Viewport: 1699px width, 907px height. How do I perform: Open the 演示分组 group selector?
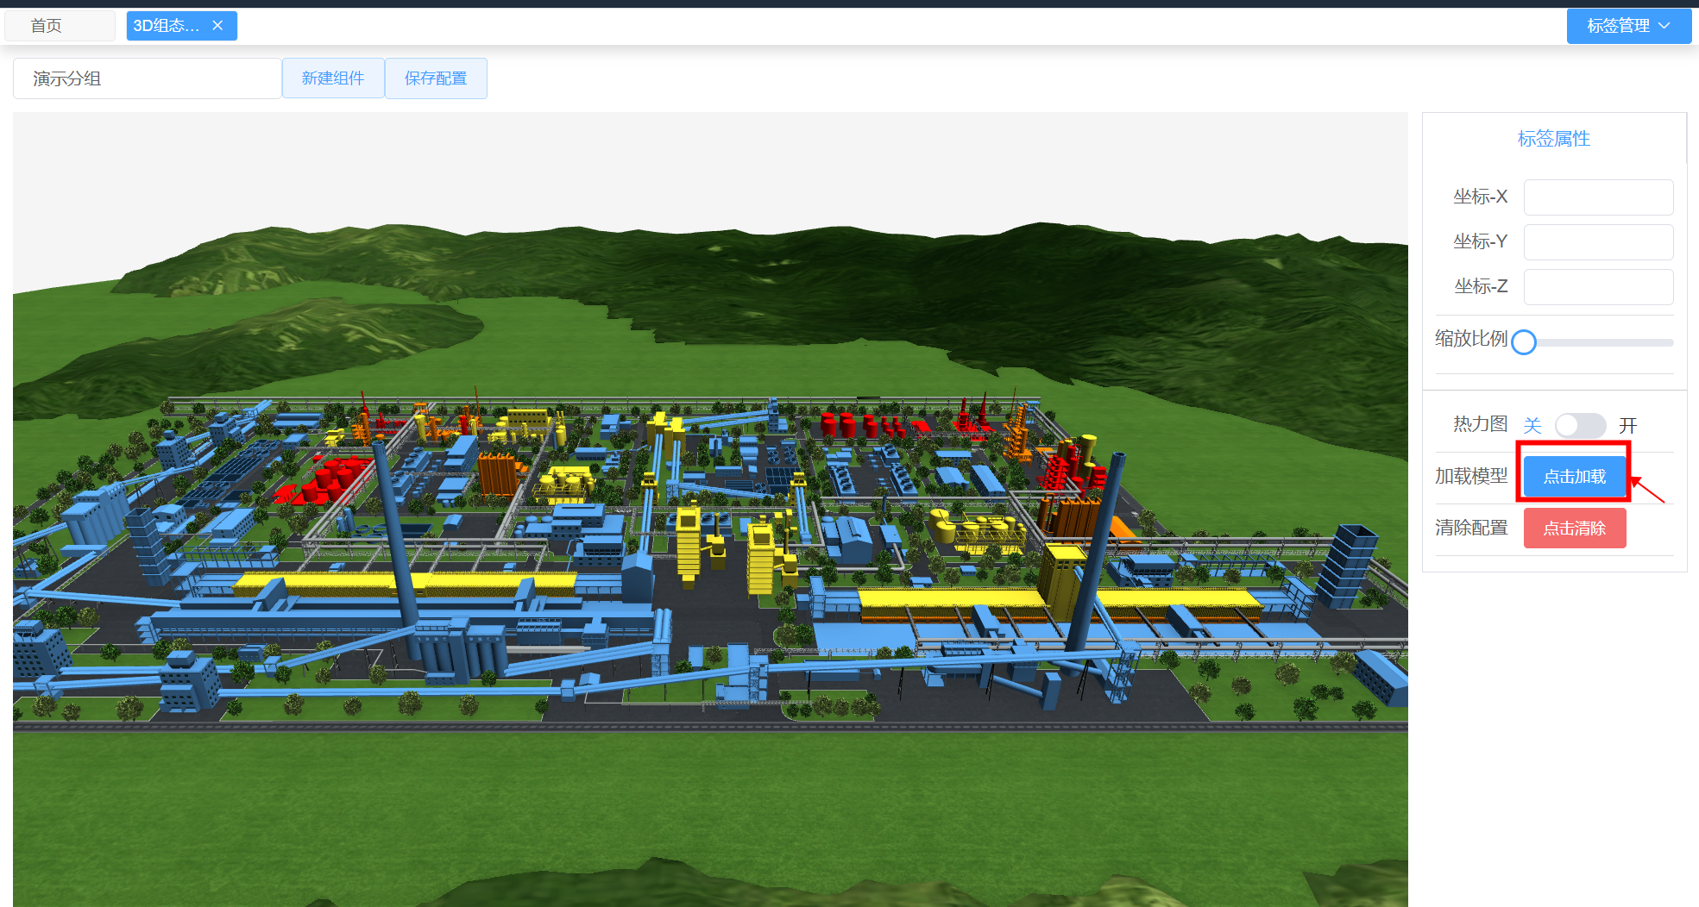[147, 78]
